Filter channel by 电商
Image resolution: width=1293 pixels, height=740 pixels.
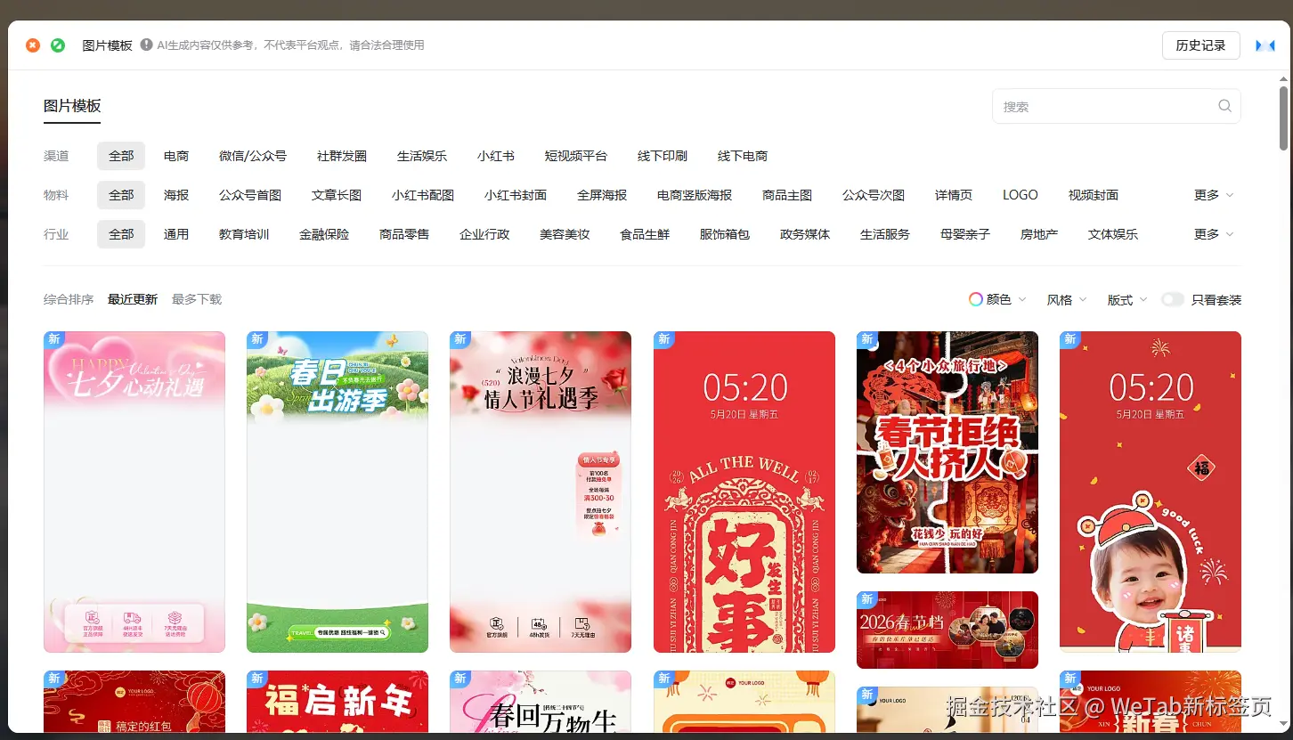176,156
